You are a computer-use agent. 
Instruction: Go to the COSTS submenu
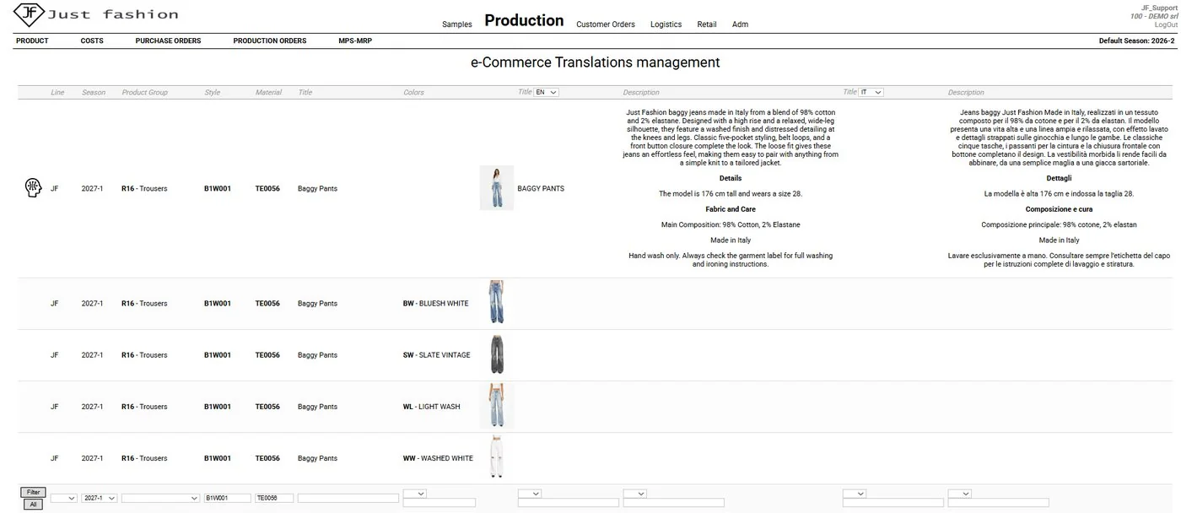pyautogui.click(x=92, y=40)
